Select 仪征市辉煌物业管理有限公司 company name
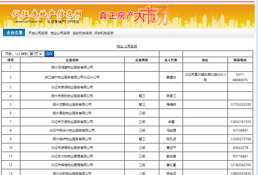 [x=72, y=165]
